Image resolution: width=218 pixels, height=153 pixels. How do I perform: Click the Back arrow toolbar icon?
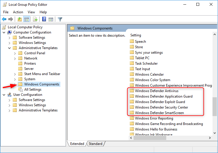(4, 19)
